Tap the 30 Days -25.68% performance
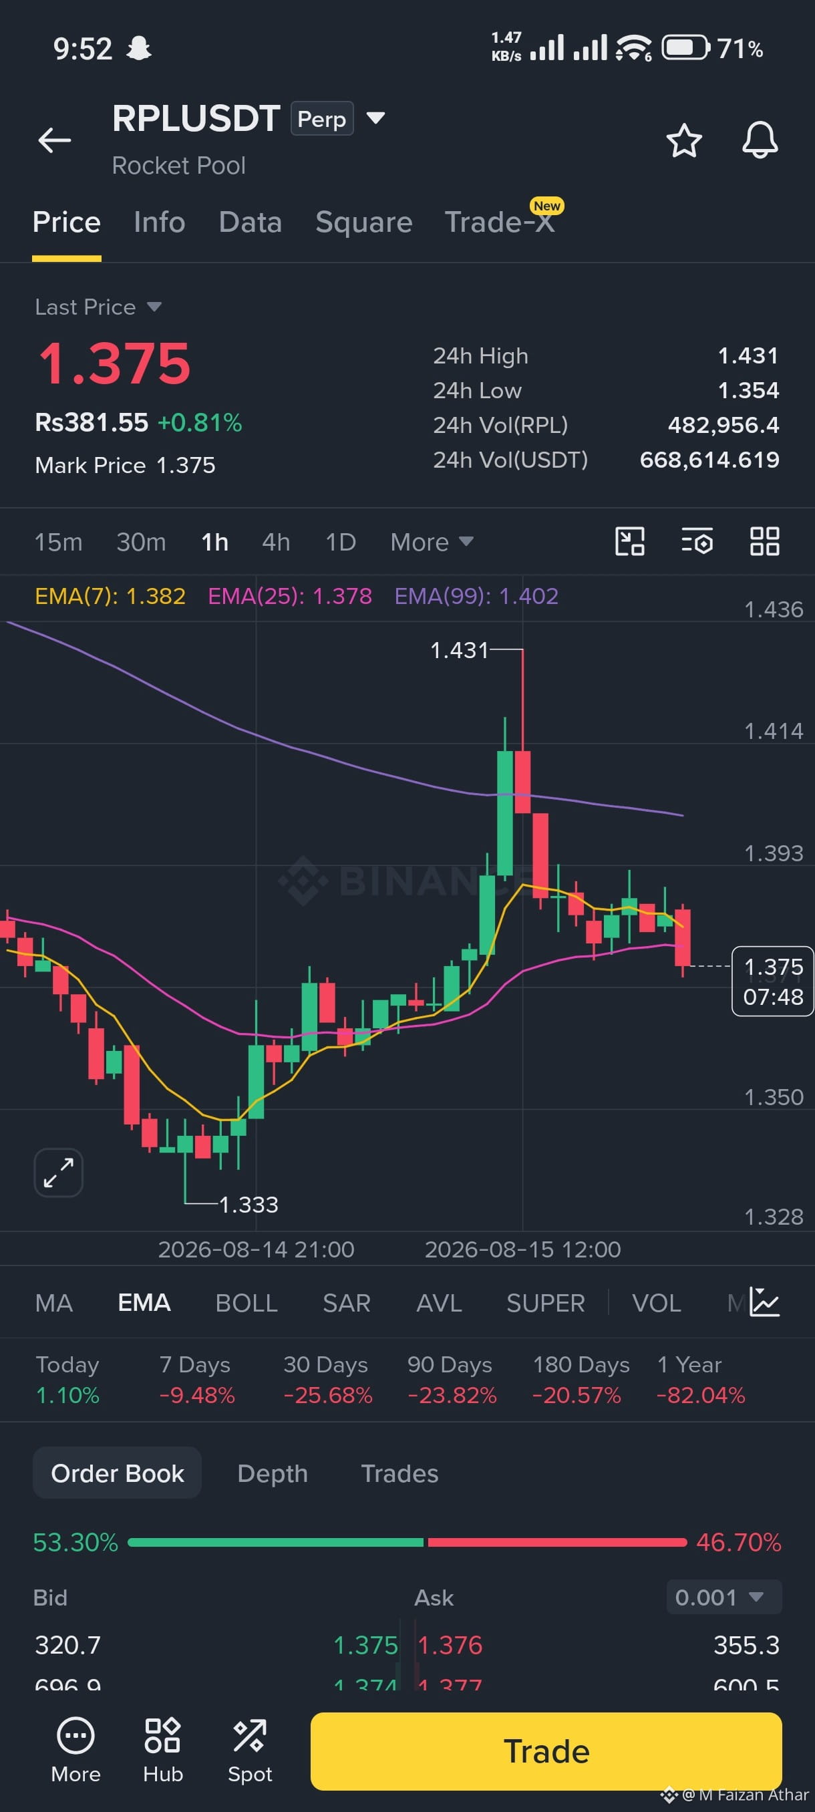815x1812 pixels. 328,1380
